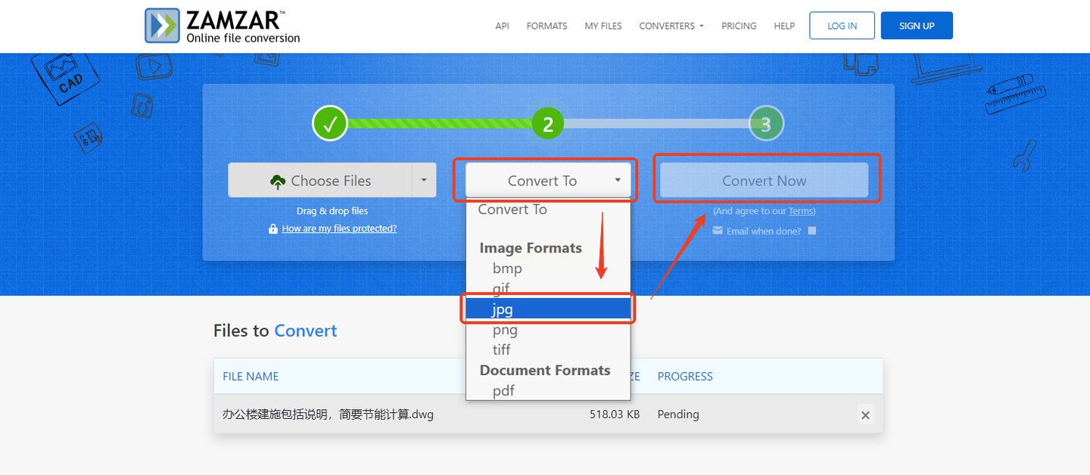This screenshot has height=475, width=1090.
Task: Open 'How are my files protected?' link
Action: 339,228
